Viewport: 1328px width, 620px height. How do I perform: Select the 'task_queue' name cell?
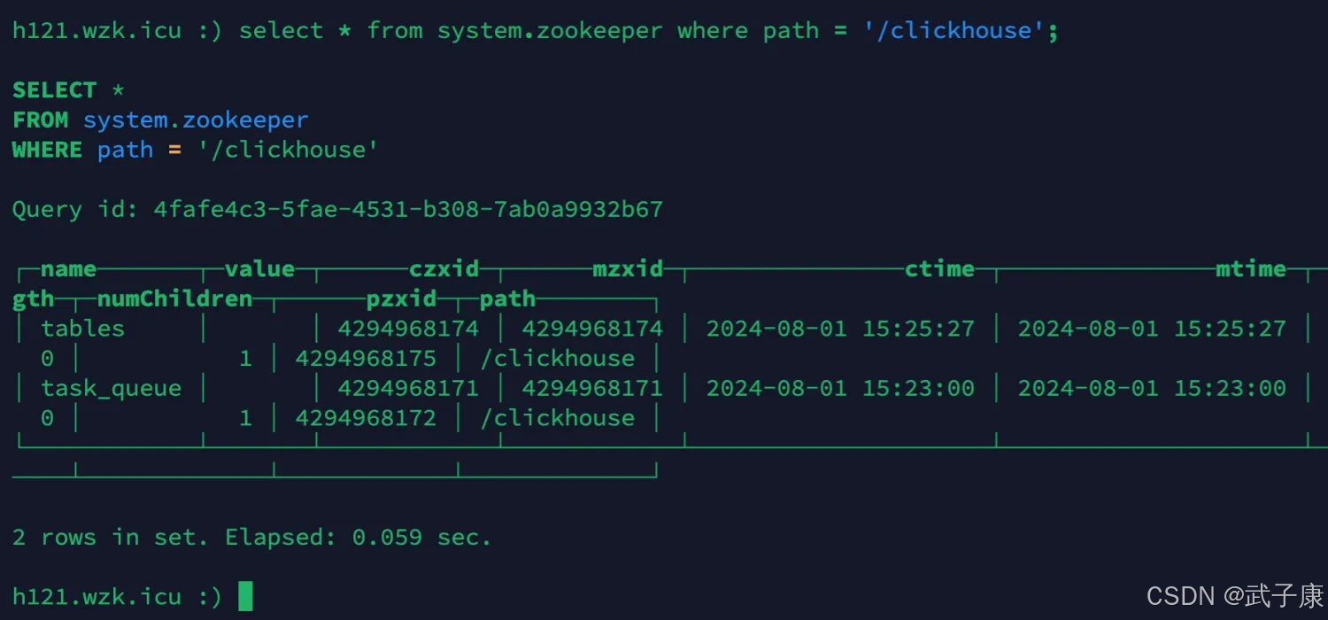point(111,388)
